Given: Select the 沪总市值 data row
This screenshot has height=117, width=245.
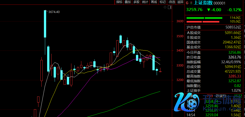Looking at the screenshot, I should click(x=214, y=27).
